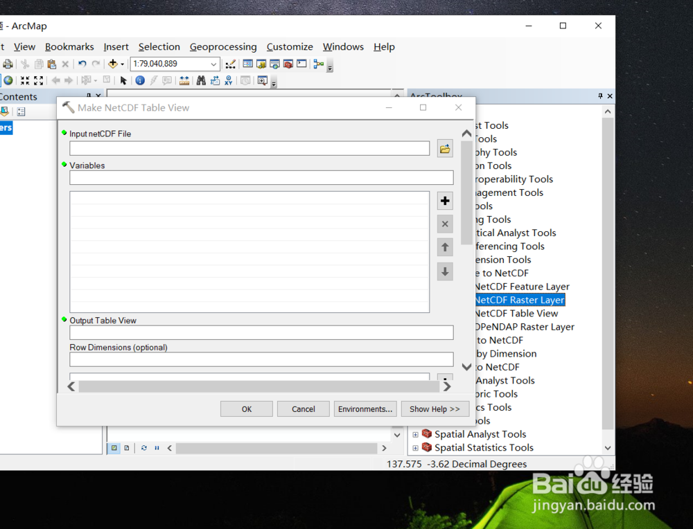Click the dialog's scroll up chevron

466,134
